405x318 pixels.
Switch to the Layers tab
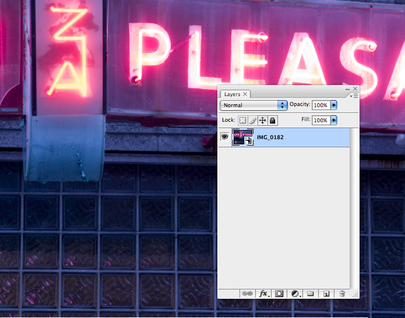click(232, 94)
